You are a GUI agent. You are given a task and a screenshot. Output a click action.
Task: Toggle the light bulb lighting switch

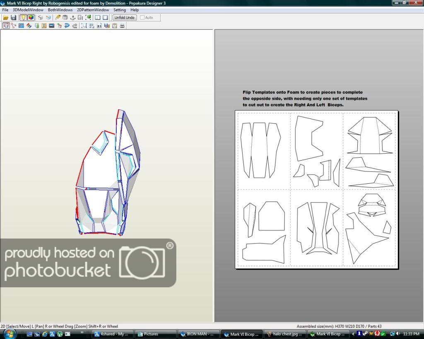point(23,17)
